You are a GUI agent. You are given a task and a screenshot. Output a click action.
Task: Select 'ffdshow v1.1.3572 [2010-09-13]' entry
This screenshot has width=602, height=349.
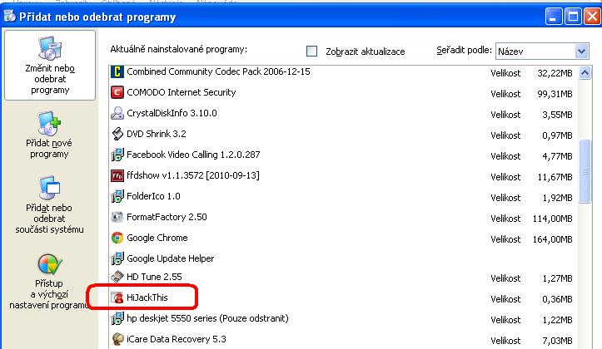(192, 175)
